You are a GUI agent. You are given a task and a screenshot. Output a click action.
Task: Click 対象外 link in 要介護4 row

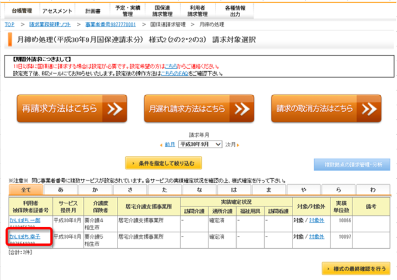click(317, 220)
